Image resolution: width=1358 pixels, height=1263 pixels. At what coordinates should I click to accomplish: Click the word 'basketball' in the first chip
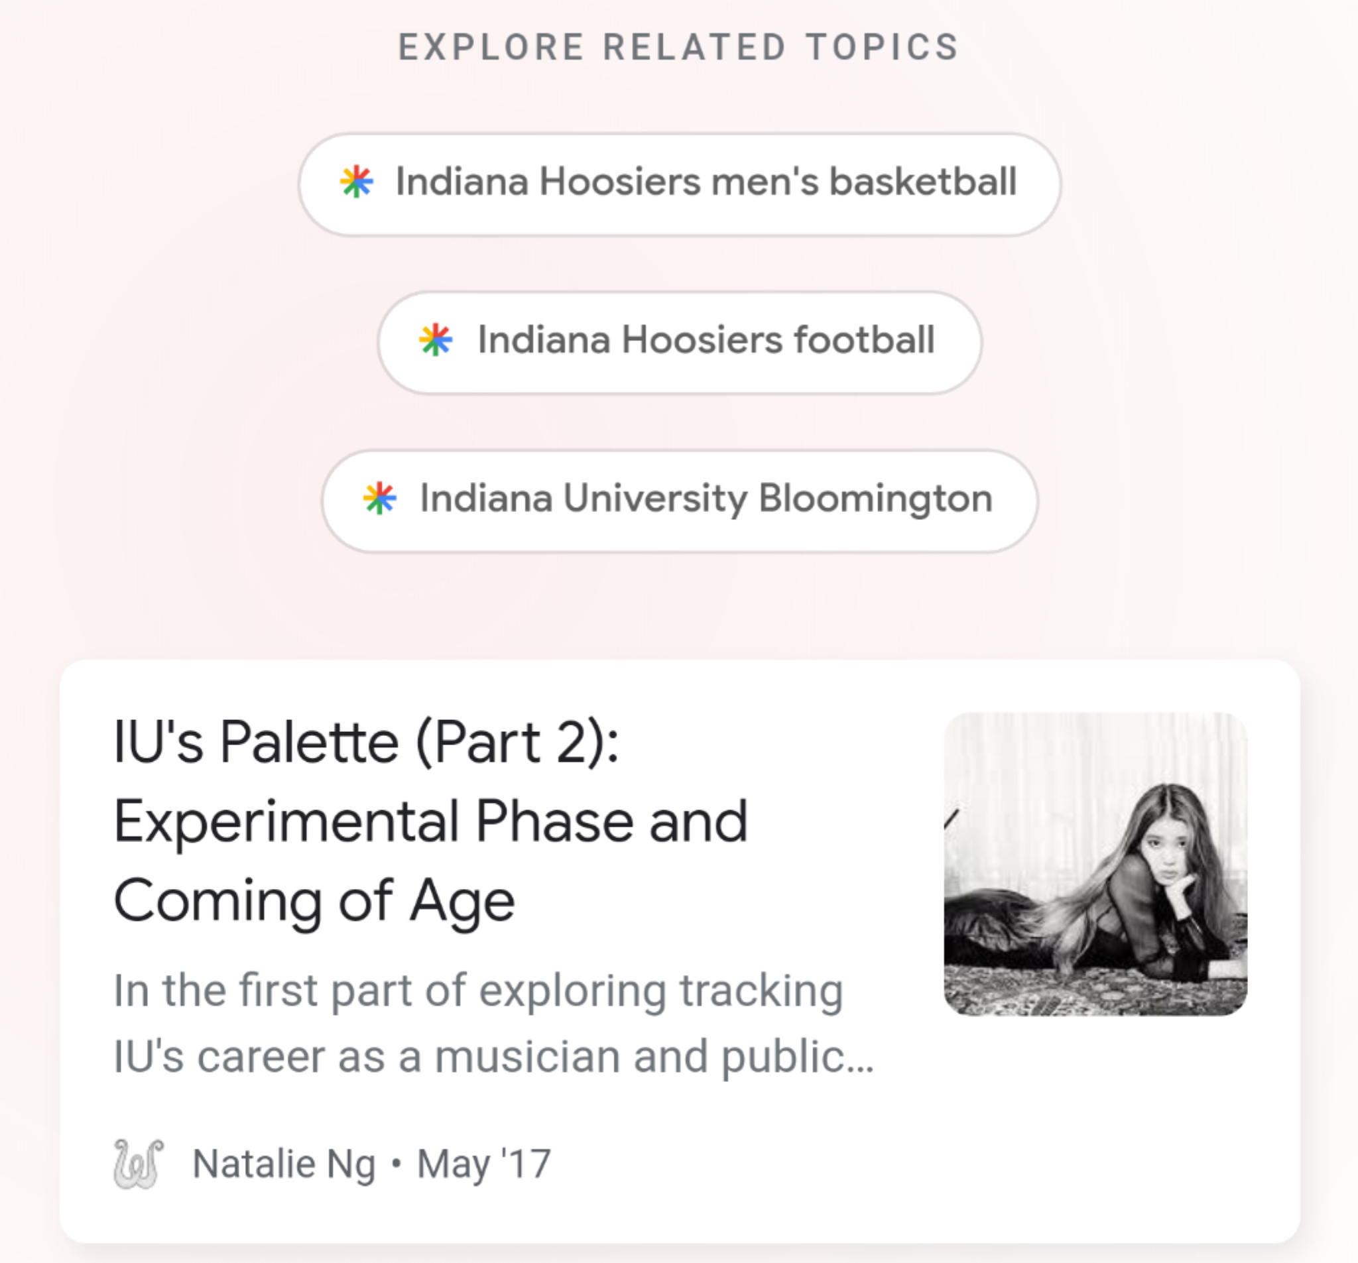[923, 182]
